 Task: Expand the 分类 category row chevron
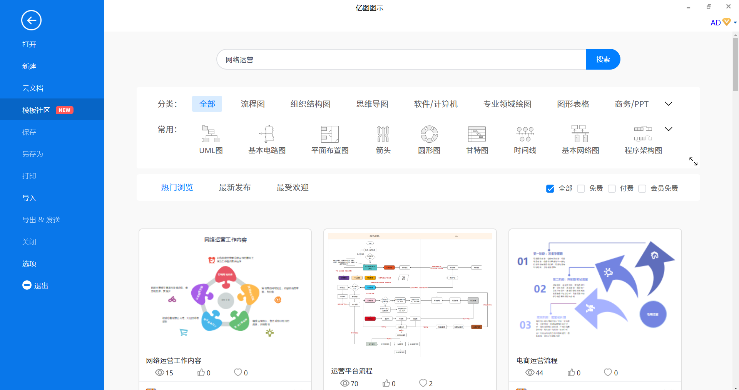(669, 104)
